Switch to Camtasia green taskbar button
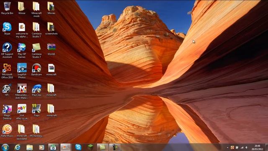 point(103,147)
